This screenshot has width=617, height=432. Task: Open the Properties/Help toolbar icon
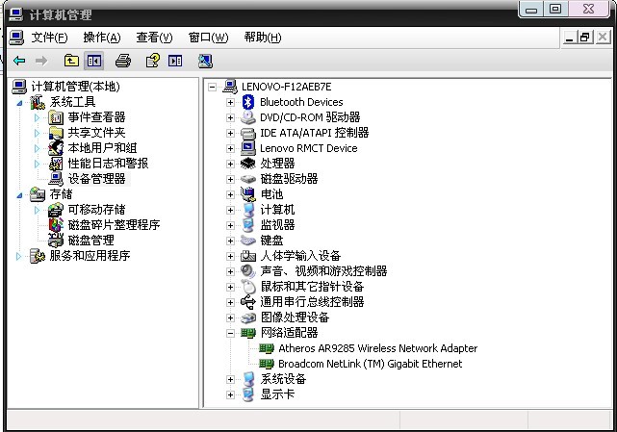[x=153, y=61]
